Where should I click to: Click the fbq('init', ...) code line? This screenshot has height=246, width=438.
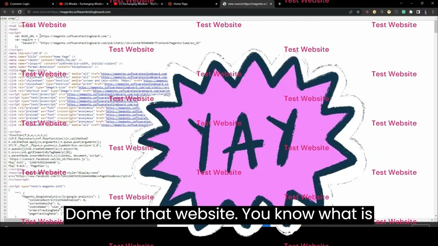[x=34, y=163]
